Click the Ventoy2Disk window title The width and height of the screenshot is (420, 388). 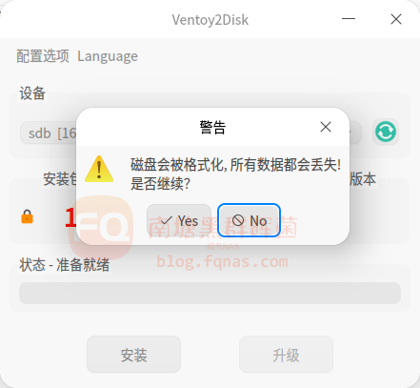coord(210,20)
